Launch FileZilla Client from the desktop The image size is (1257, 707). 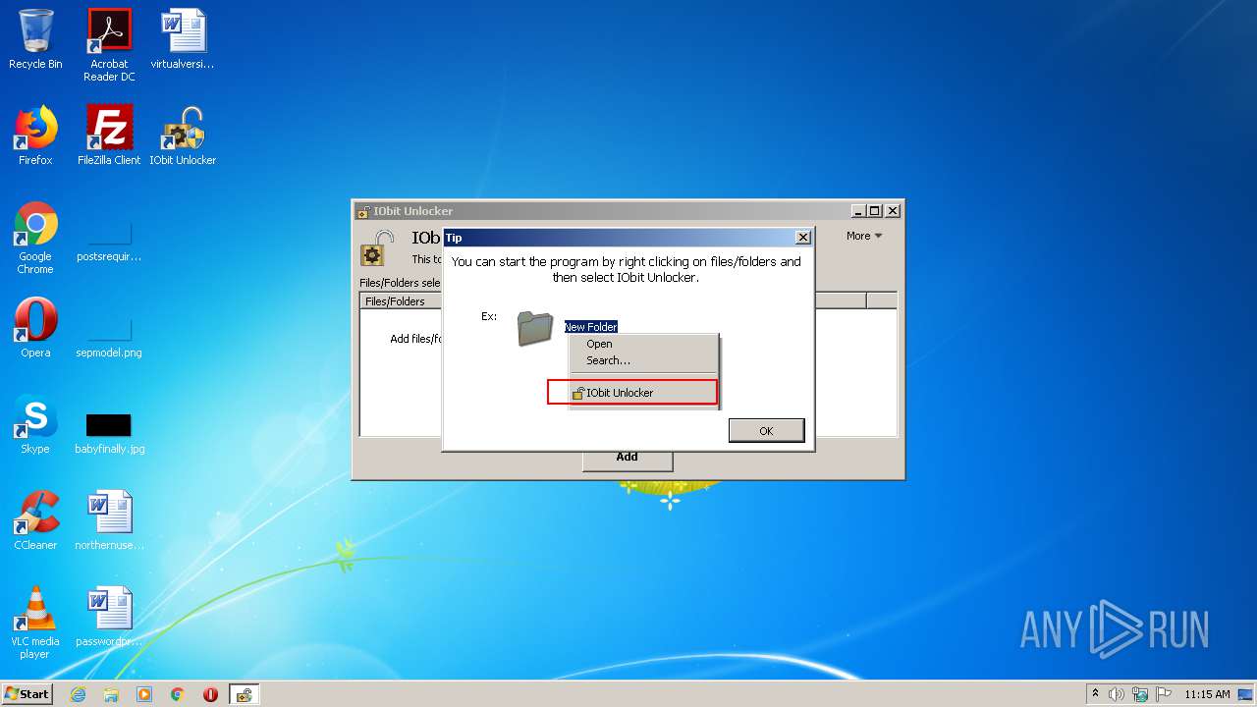pos(109,136)
